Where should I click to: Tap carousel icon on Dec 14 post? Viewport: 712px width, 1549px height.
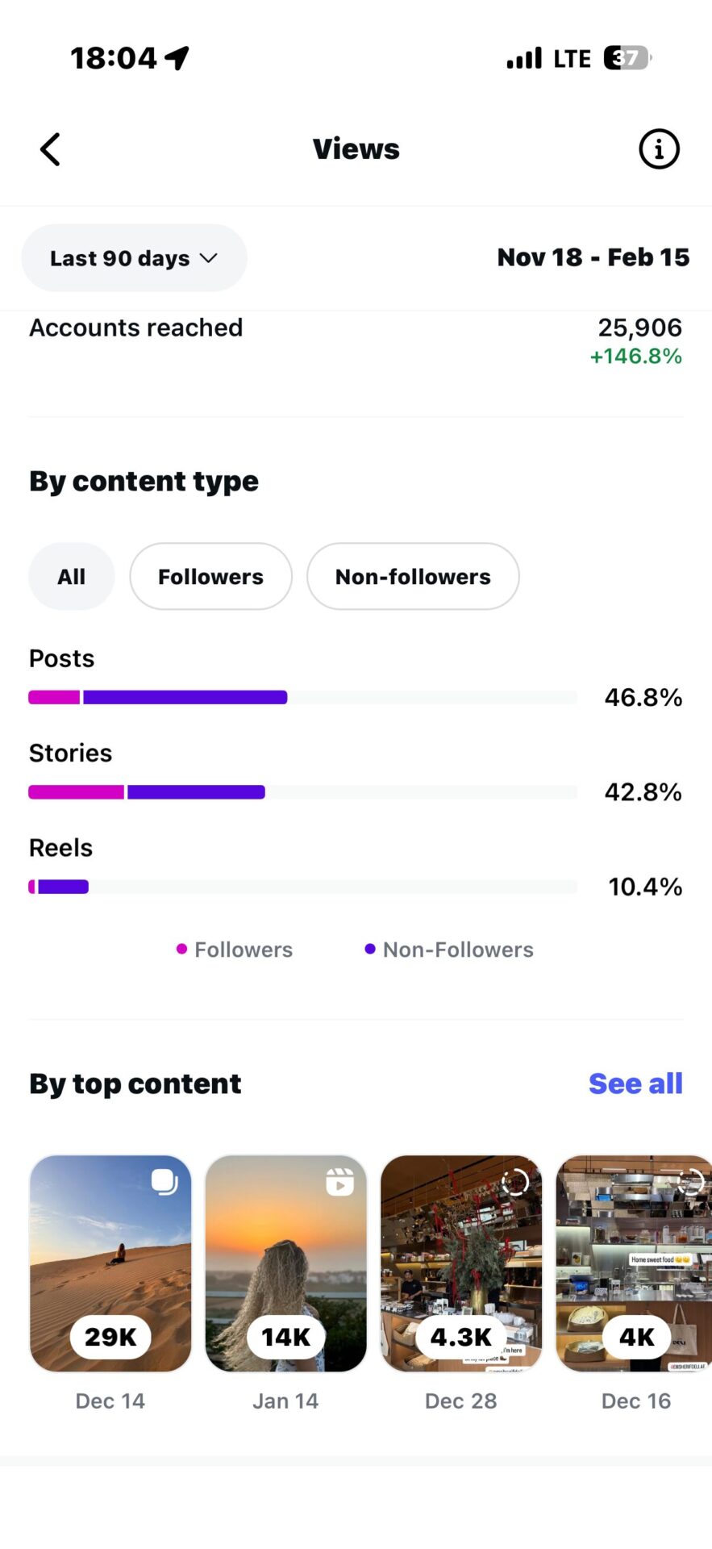[164, 1182]
